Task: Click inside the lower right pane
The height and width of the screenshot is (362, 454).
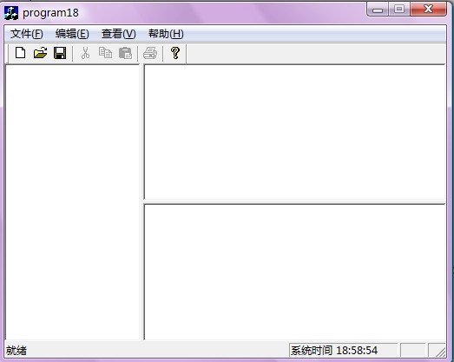Action: point(294,272)
